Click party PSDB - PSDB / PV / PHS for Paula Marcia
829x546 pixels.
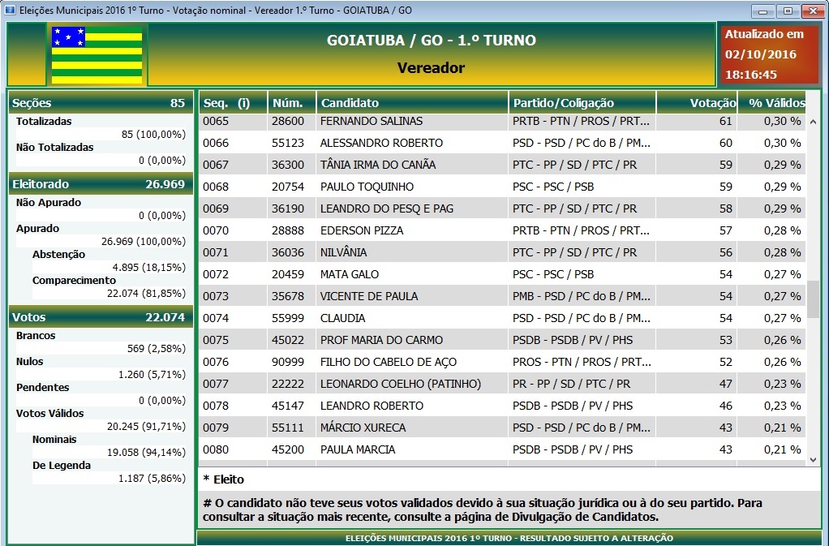pos(573,449)
